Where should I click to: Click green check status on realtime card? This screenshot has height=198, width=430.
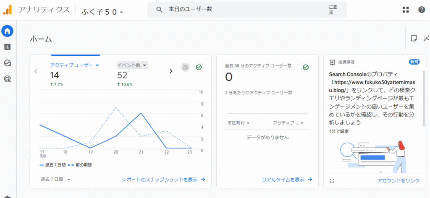pyautogui.click(x=306, y=67)
